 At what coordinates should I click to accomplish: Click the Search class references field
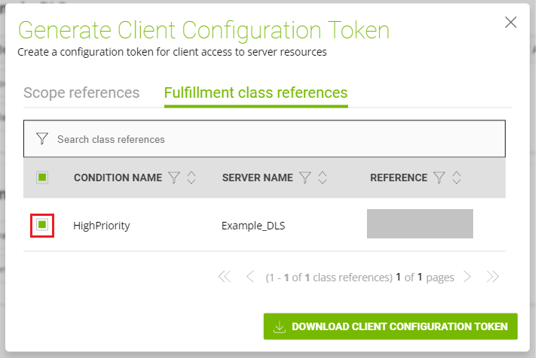click(271, 139)
